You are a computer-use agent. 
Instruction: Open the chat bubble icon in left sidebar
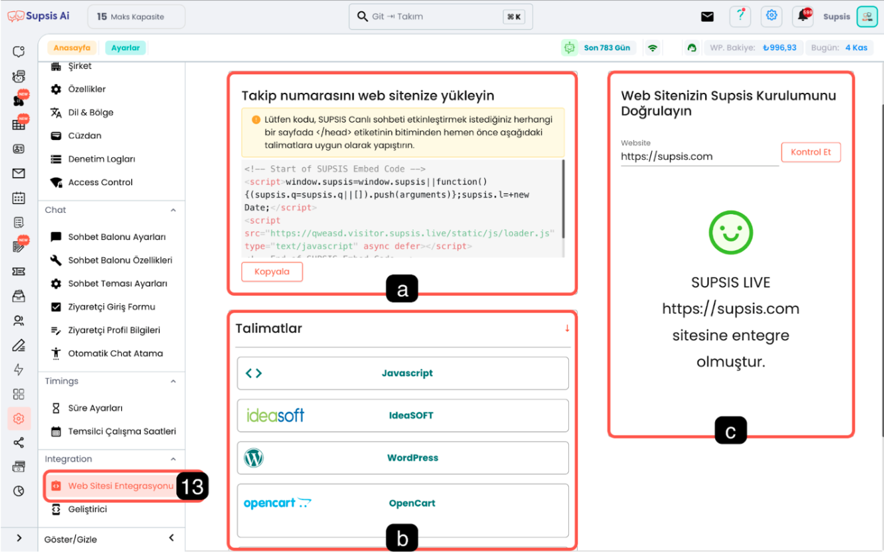(x=19, y=51)
